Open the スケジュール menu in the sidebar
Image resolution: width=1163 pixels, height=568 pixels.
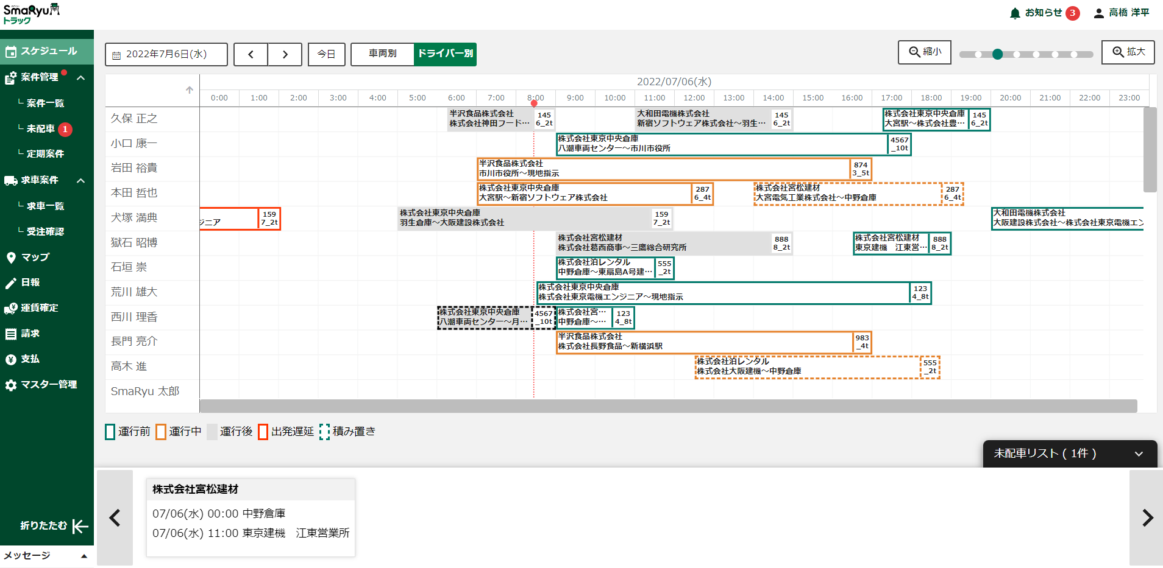pyautogui.click(x=47, y=51)
